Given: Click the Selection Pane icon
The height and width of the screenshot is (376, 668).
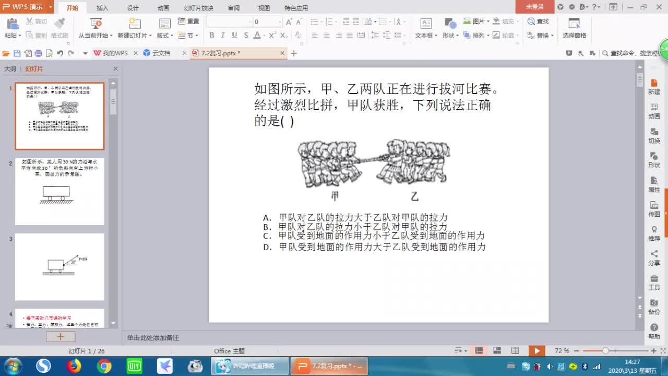Looking at the screenshot, I should (x=574, y=23).
